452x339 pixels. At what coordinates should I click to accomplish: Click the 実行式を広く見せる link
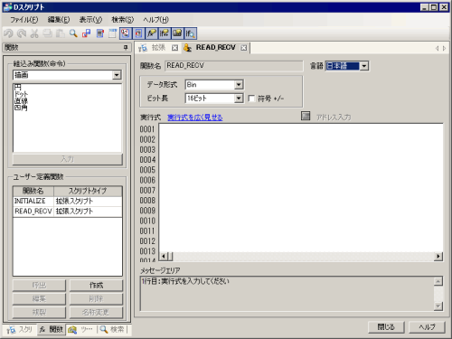point(195,118)
